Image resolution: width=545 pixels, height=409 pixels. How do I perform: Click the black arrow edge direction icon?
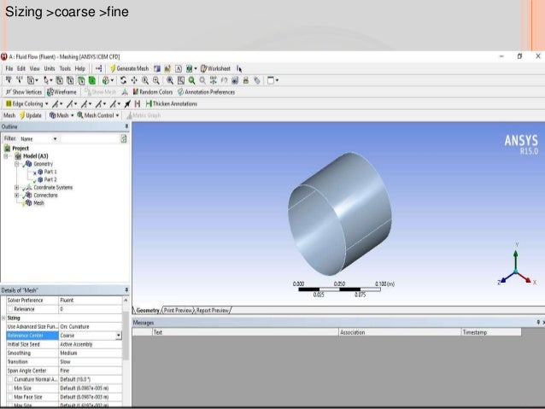127,103
